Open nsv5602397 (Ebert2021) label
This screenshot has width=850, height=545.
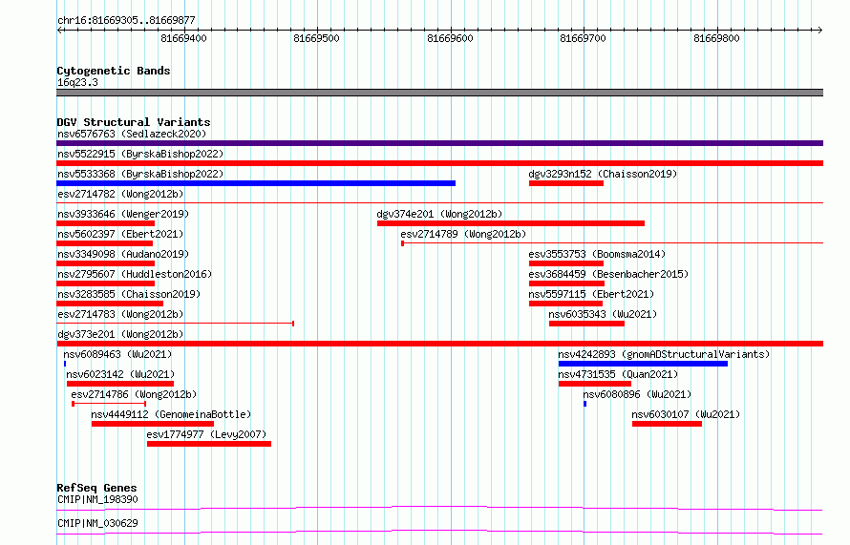click(x=120, y=234)
